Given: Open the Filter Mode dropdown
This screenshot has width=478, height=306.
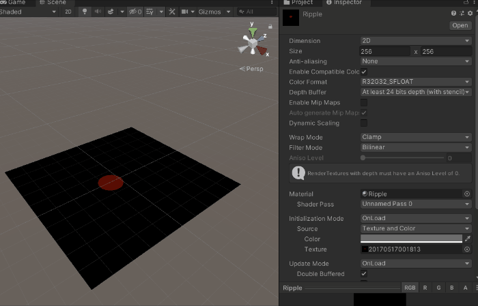Looking at the screenshot, I should [x=416, y=147].
